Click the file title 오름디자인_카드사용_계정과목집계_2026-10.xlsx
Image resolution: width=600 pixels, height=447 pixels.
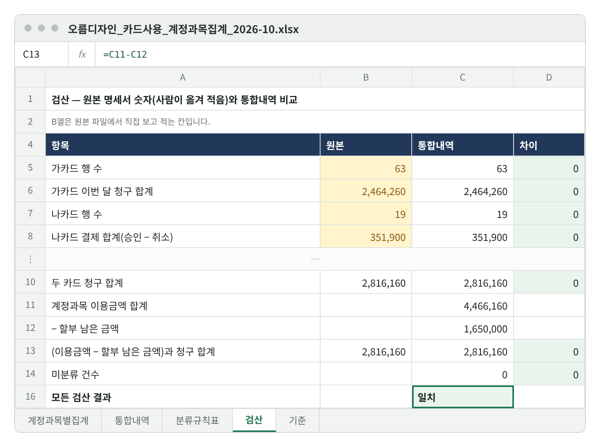pyautogui.click(x=183, y=29)
